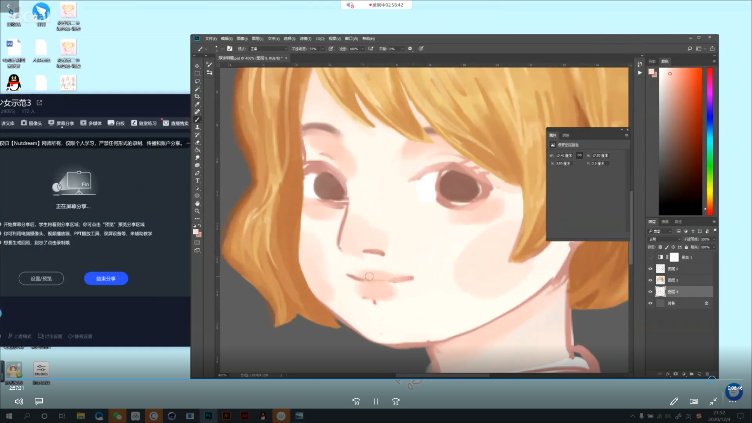Image resolution: width=752 pixels, height=423 pixels.
Task: Toggle lock transparent pixels in Layers panel
Action: 660,247
